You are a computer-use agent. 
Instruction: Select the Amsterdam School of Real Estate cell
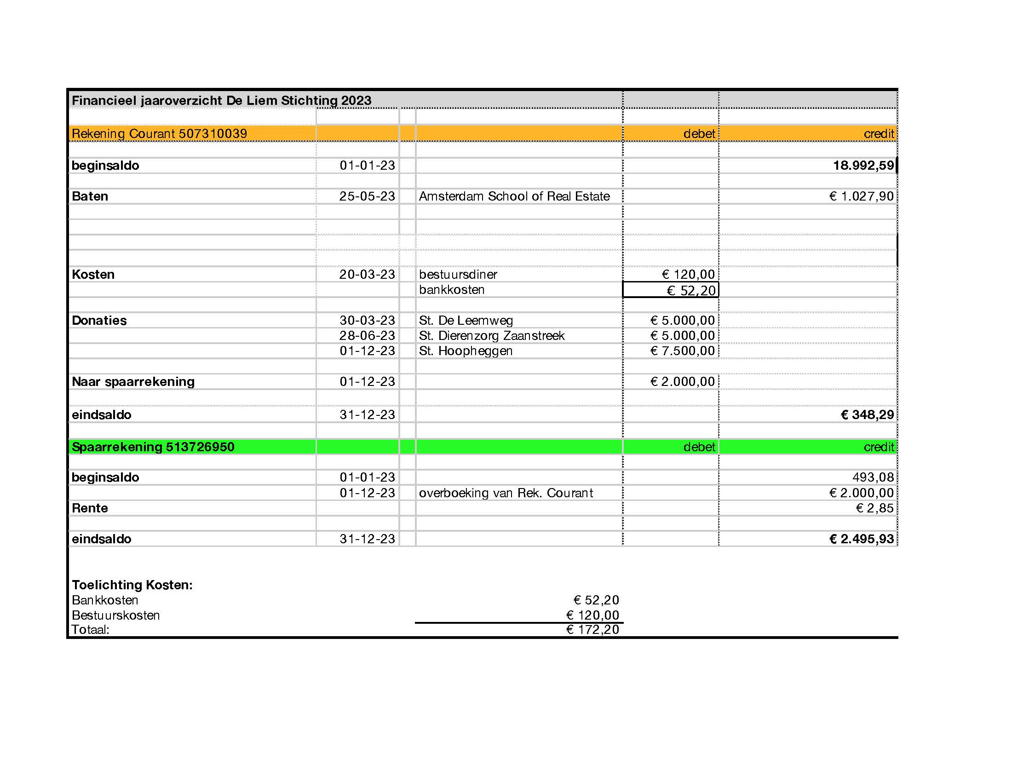tap(514, 196)
